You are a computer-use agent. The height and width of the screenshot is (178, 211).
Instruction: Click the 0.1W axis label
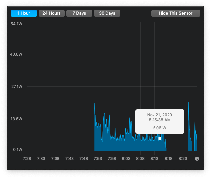[x=18, y=149]
